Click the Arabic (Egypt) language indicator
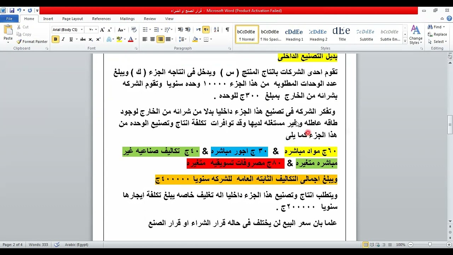 [76, 245]
